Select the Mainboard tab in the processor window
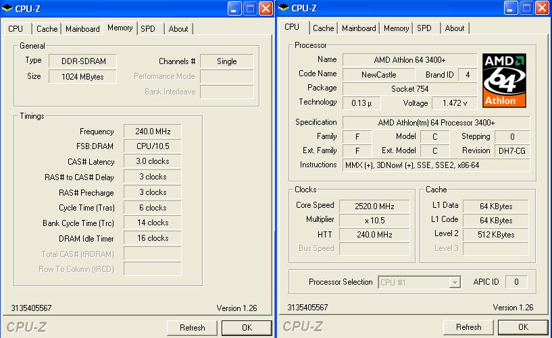Image resolution: width=552 pixels, height=338 pixels. [x=359, y=28]
